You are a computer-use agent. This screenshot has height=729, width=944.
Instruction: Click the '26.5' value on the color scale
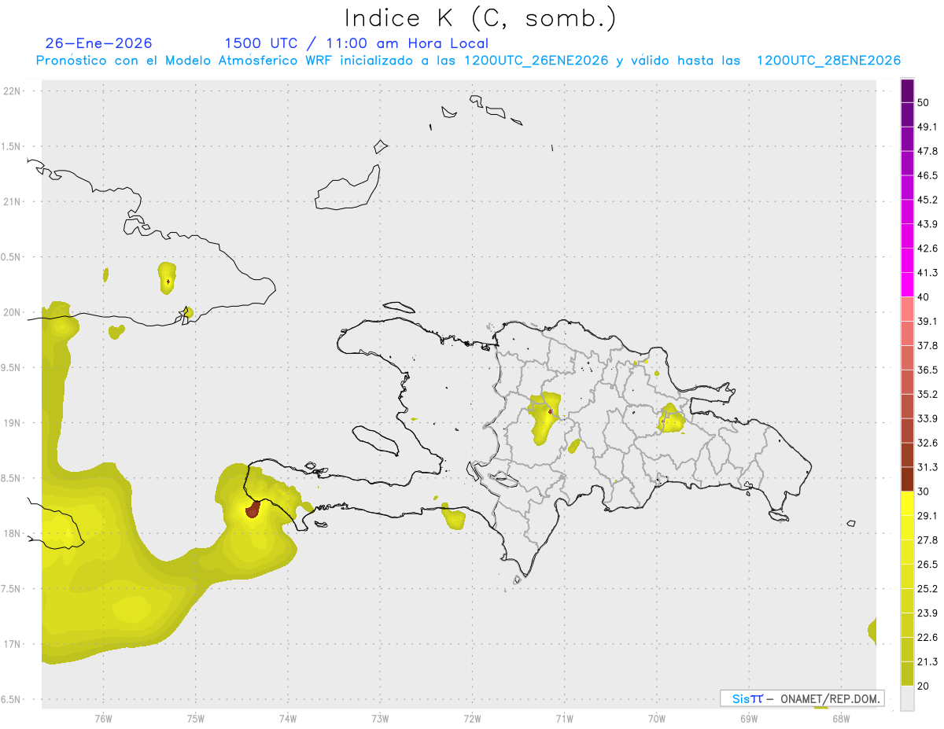[x=927, y=565]
